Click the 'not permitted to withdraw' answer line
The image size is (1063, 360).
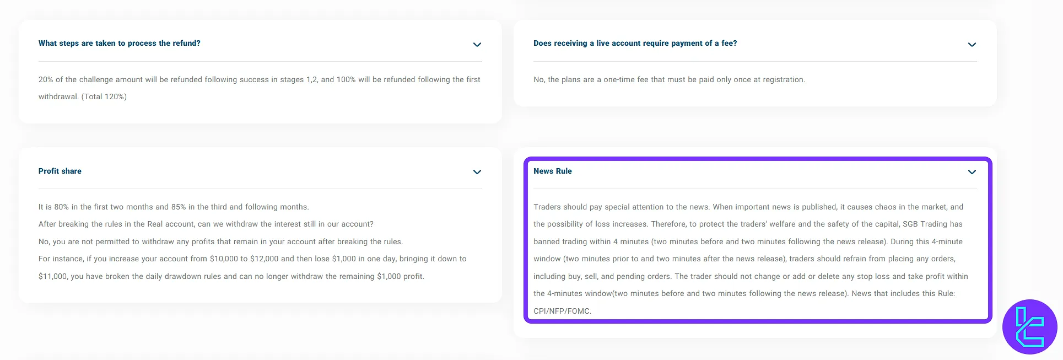coord(220,241)
